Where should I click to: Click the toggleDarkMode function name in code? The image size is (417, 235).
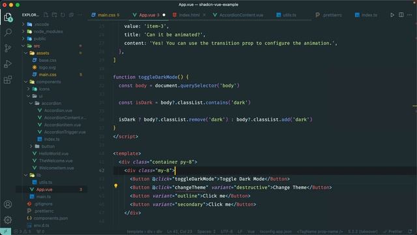(158, 77)
